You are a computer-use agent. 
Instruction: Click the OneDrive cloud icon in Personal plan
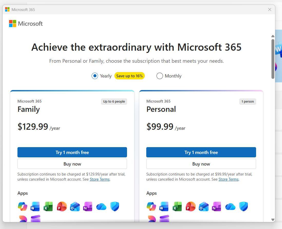point(230,206)
